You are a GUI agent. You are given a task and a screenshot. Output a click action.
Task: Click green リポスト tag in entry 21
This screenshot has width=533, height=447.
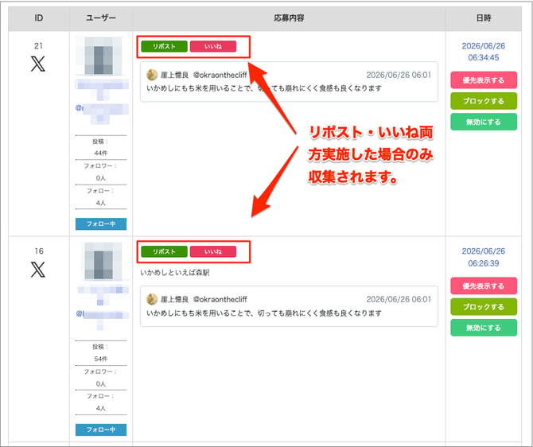164,46
